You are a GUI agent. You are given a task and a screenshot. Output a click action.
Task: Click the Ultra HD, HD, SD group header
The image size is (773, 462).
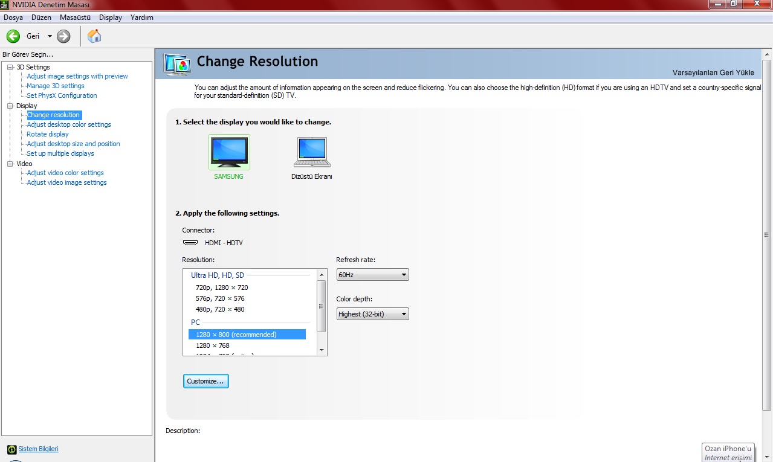tap(218, 275)
